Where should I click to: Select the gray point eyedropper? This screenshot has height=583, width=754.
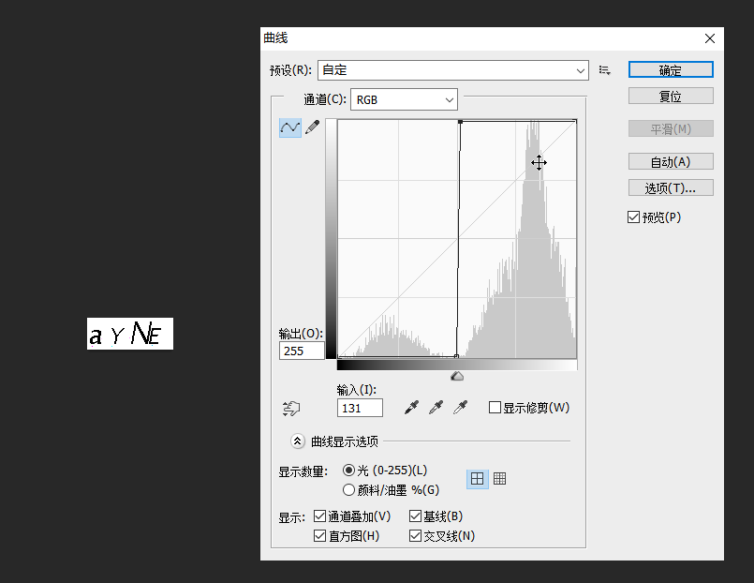[x=435, y=407]
